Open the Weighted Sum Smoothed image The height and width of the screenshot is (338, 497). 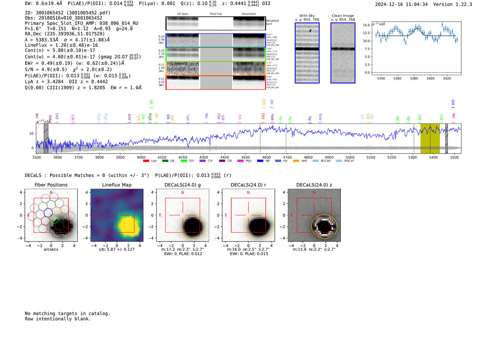pyautogui.click(x=249, y=23)
